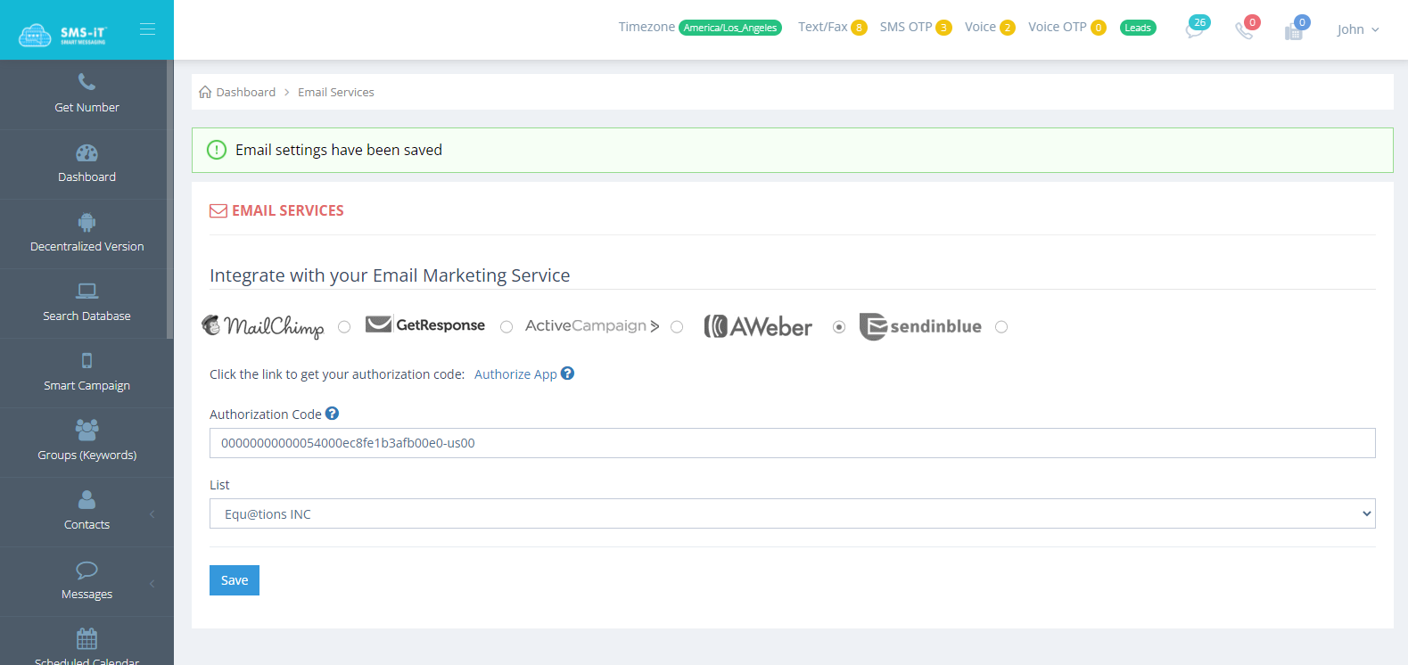Click the home icon in breadcrumb
The height and width of the screenshot is (665, 1408).
coord(205,92)
